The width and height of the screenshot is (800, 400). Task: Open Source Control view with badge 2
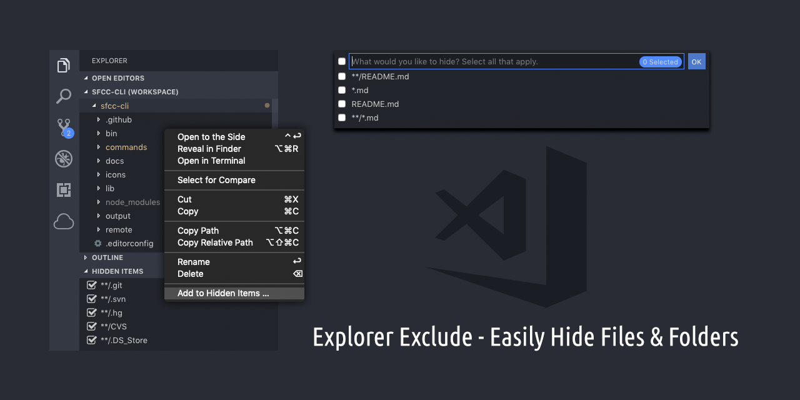click(x=65, y=127)
